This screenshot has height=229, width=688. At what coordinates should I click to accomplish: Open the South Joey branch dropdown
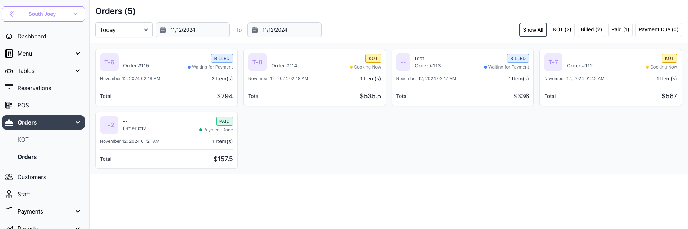(x=43, y=14)
